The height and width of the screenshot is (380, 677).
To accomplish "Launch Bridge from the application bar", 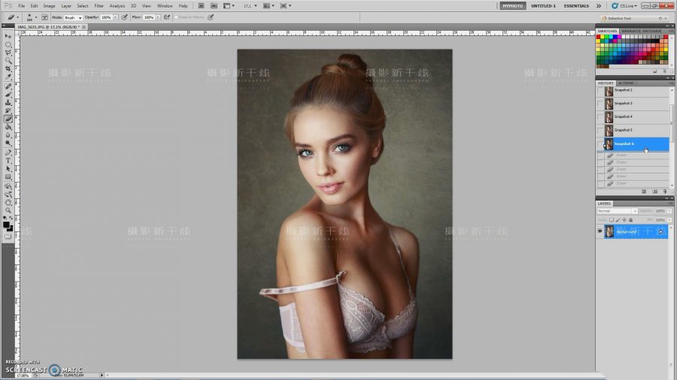I will [x=201, y=6].
